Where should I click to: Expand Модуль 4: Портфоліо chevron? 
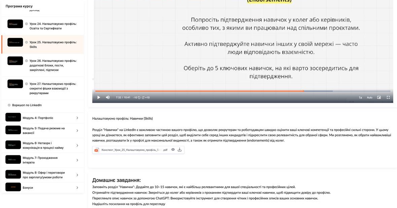[x=77, y=118]
